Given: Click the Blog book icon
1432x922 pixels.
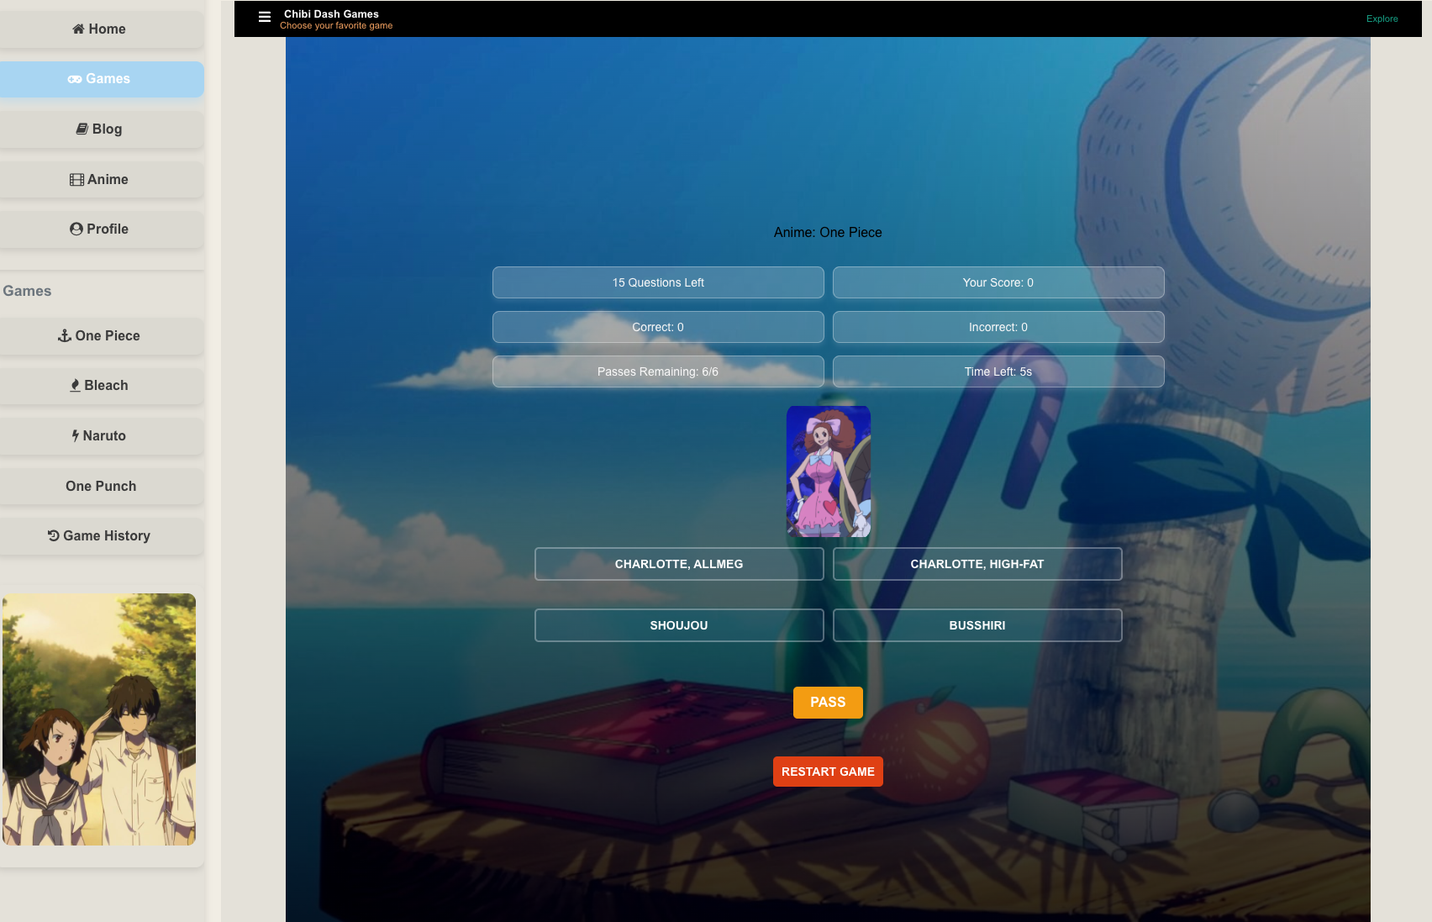Looking at the screenshot, I should click(x=82, y=129).
